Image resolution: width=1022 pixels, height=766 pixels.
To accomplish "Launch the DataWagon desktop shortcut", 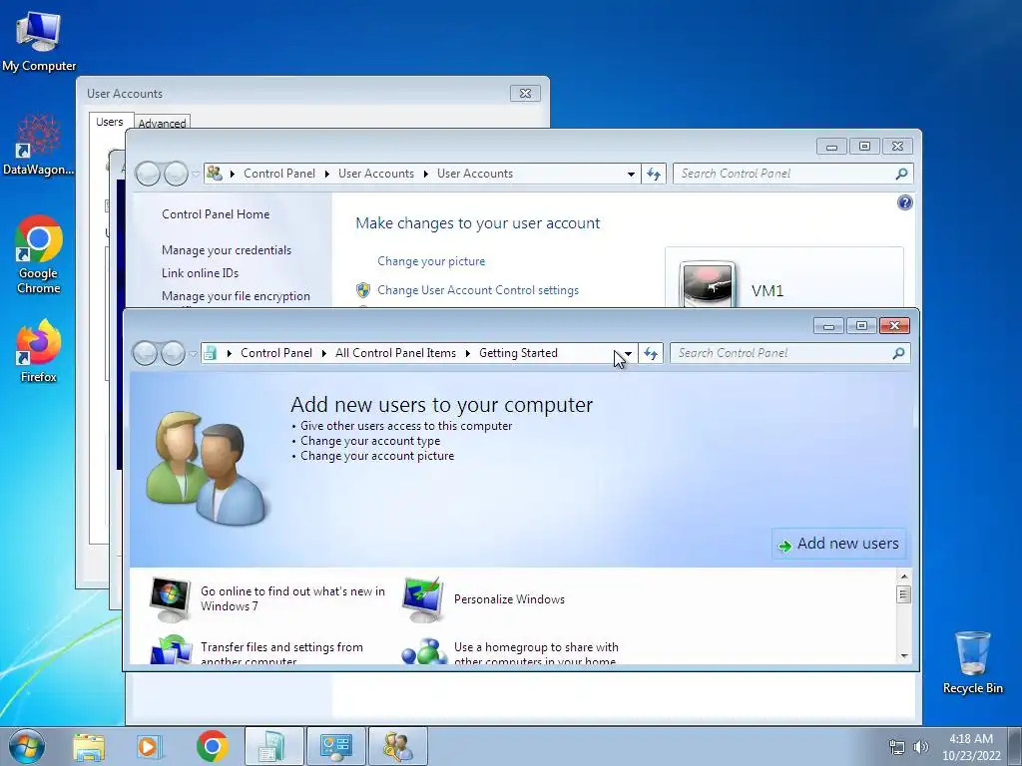I will (x=39, y=145).
